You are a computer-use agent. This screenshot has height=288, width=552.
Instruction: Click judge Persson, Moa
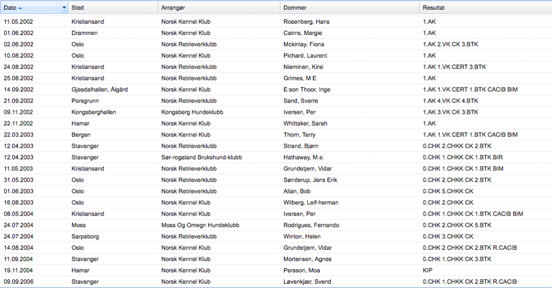coord(302,270)
